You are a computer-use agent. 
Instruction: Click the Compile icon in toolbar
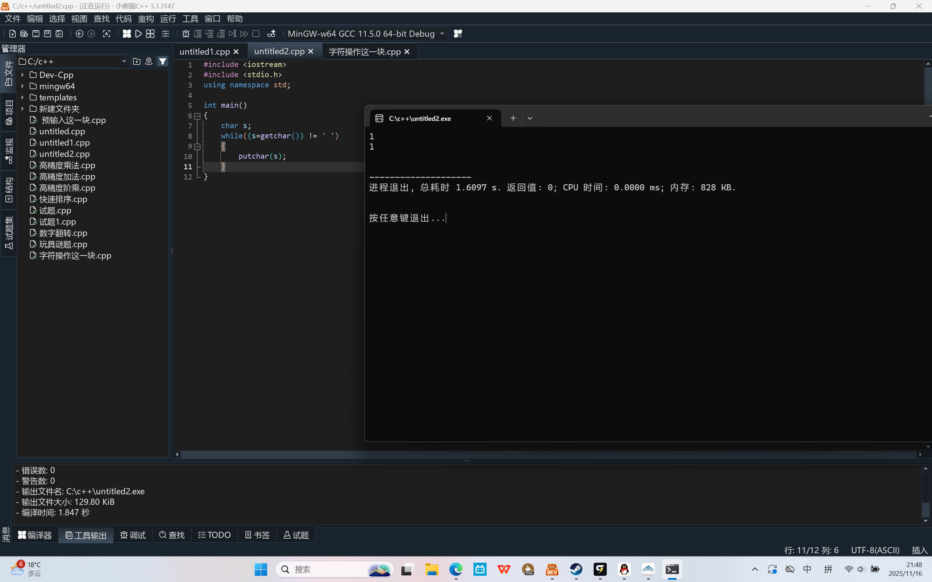[x=127, y=34]
